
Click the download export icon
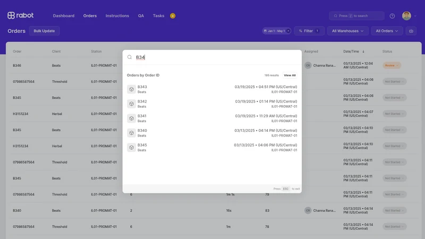click(x=411, y=31)
